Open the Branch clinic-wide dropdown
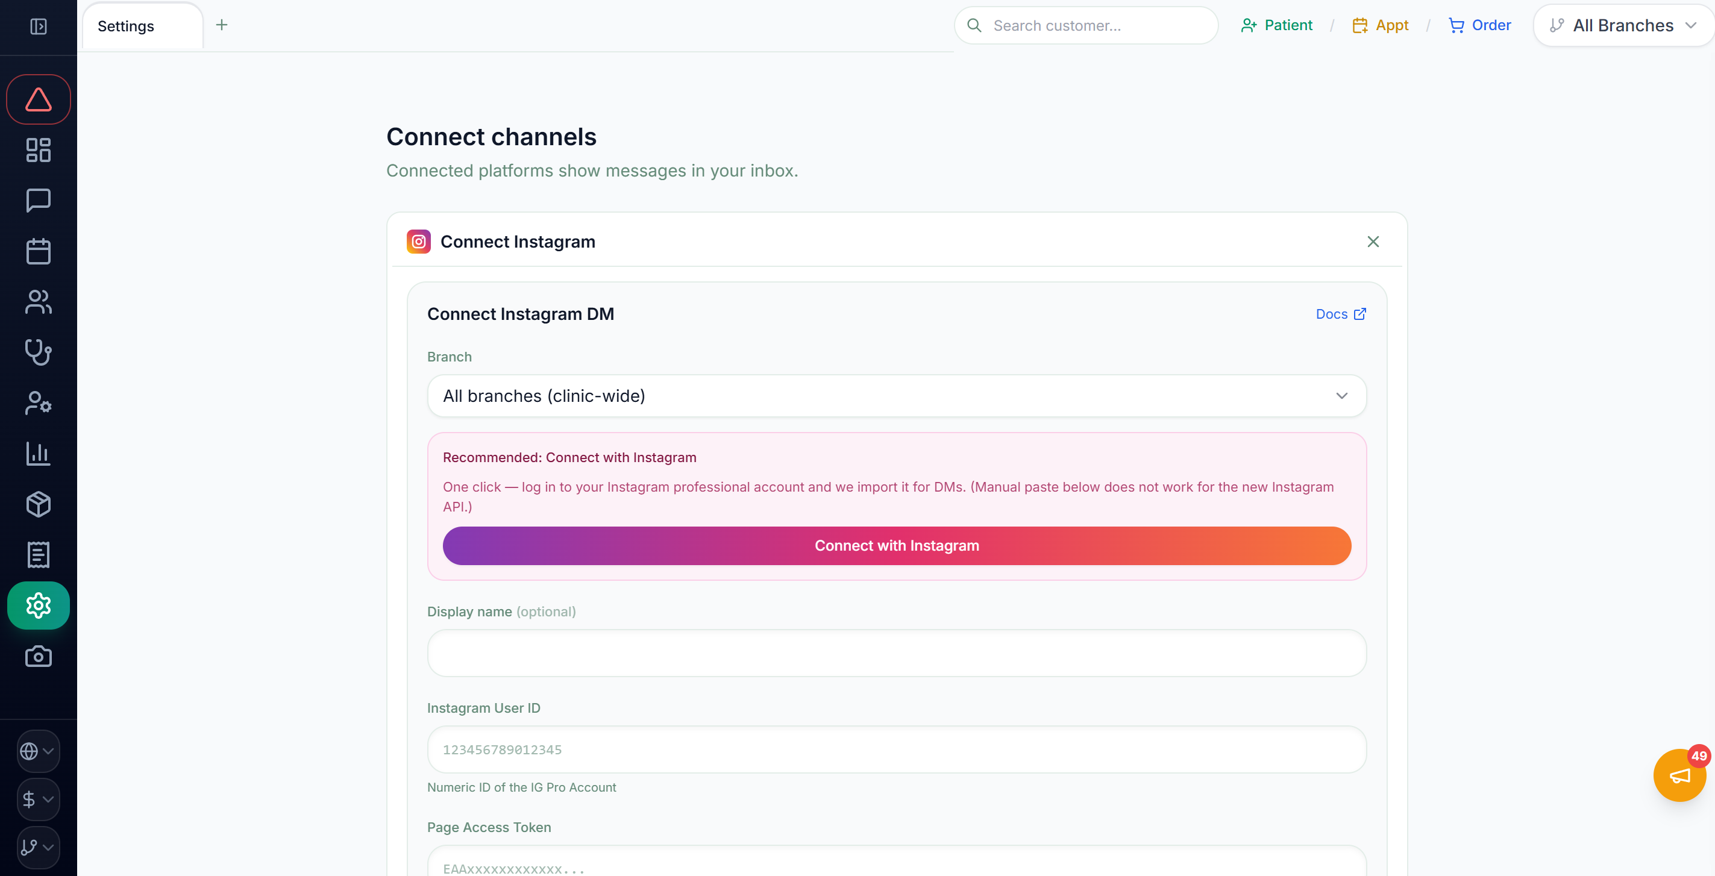Screen dimensions: 1715x876 click(x=897, y=396)
